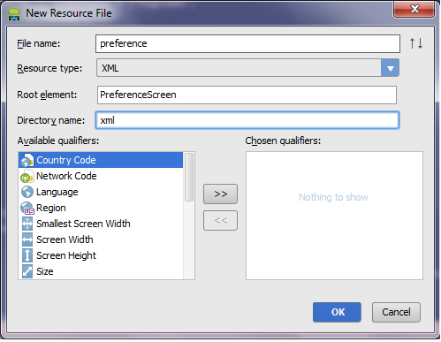This screenshot has height=342, width=441.
Task: Click the up-down arrows icon beside File name
Action: (x=416, y=43)
